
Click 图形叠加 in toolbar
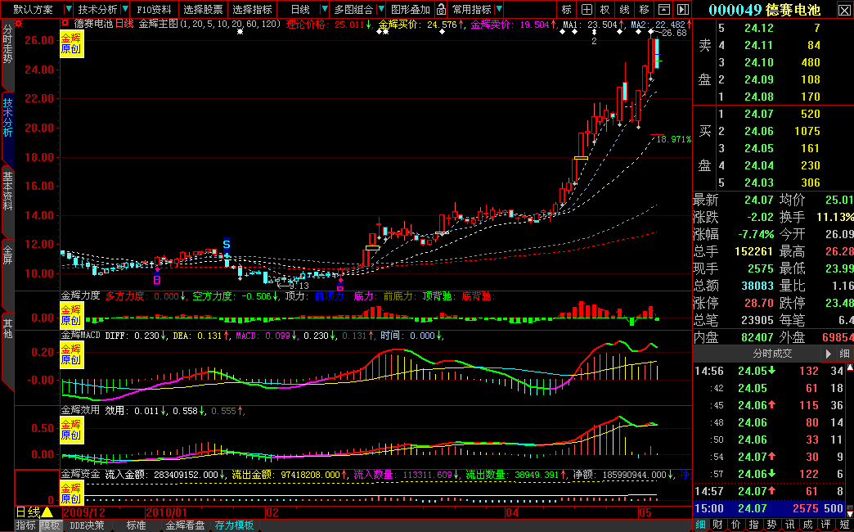pyautogui.click(x=411, y=9)
